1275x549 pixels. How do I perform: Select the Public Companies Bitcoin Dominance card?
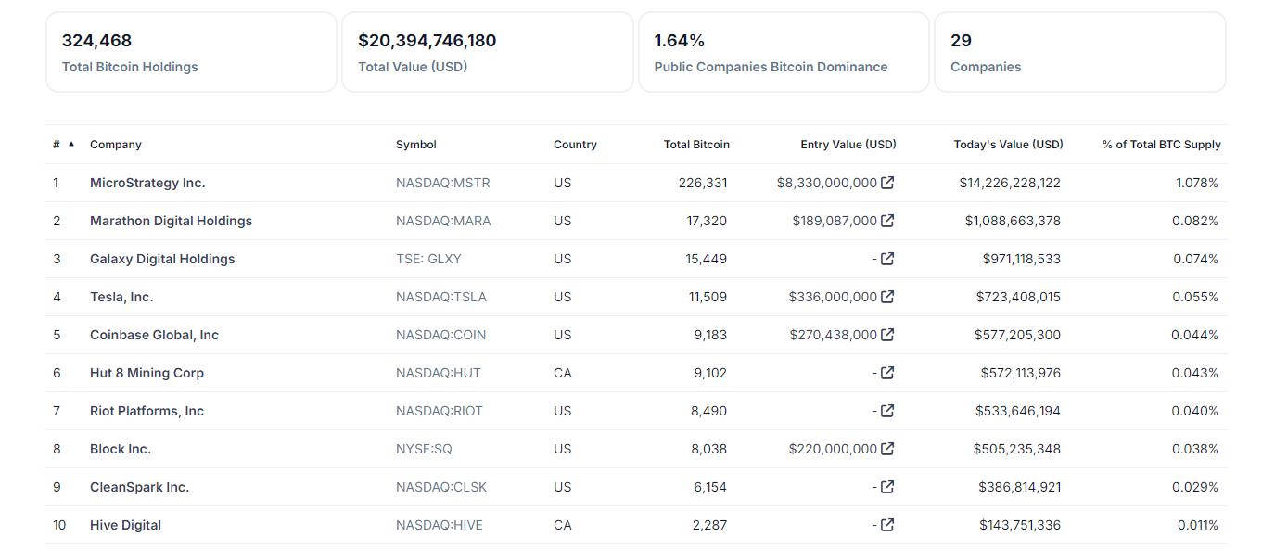pyautogui.click(x=784, y=52)
